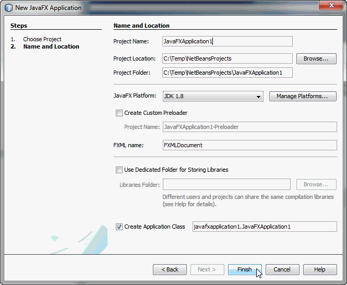Cancel the new project wizard
Screen dimensions: 347x285
(282, 269)
